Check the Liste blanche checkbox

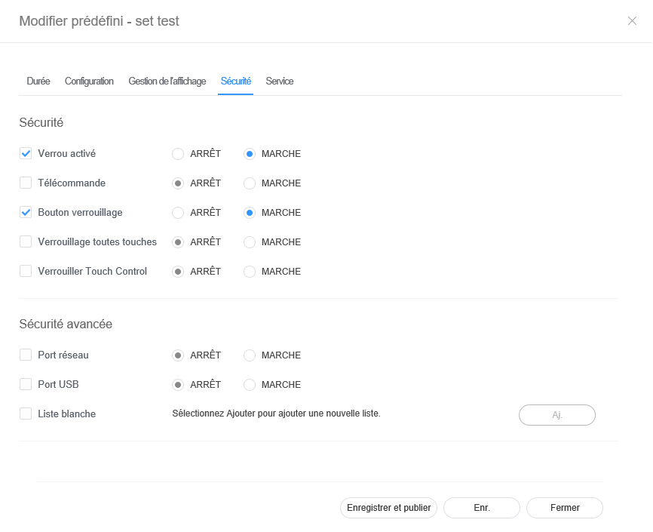26,414
